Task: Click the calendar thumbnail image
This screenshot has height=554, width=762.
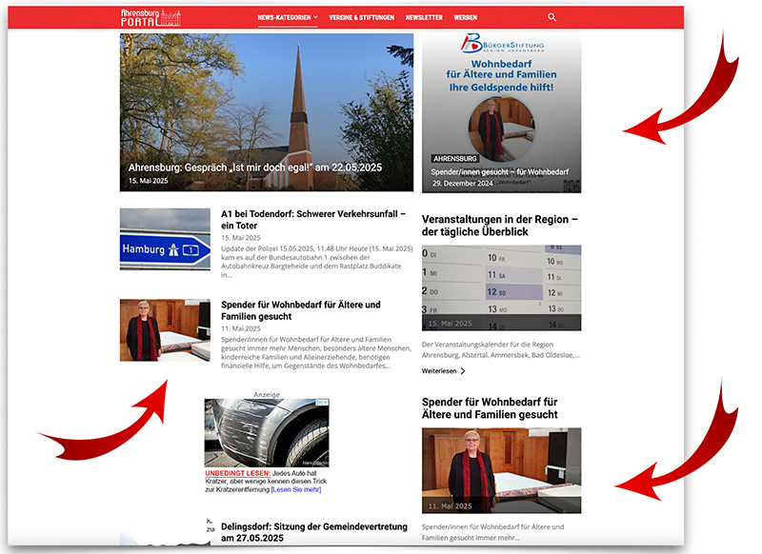Action: pyautogui.click(x=502, y=287)
